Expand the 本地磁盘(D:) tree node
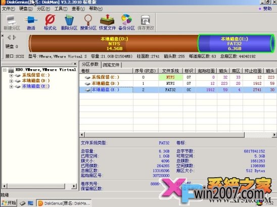The height and width of the screenshot is (207, 277). [11, 81]
